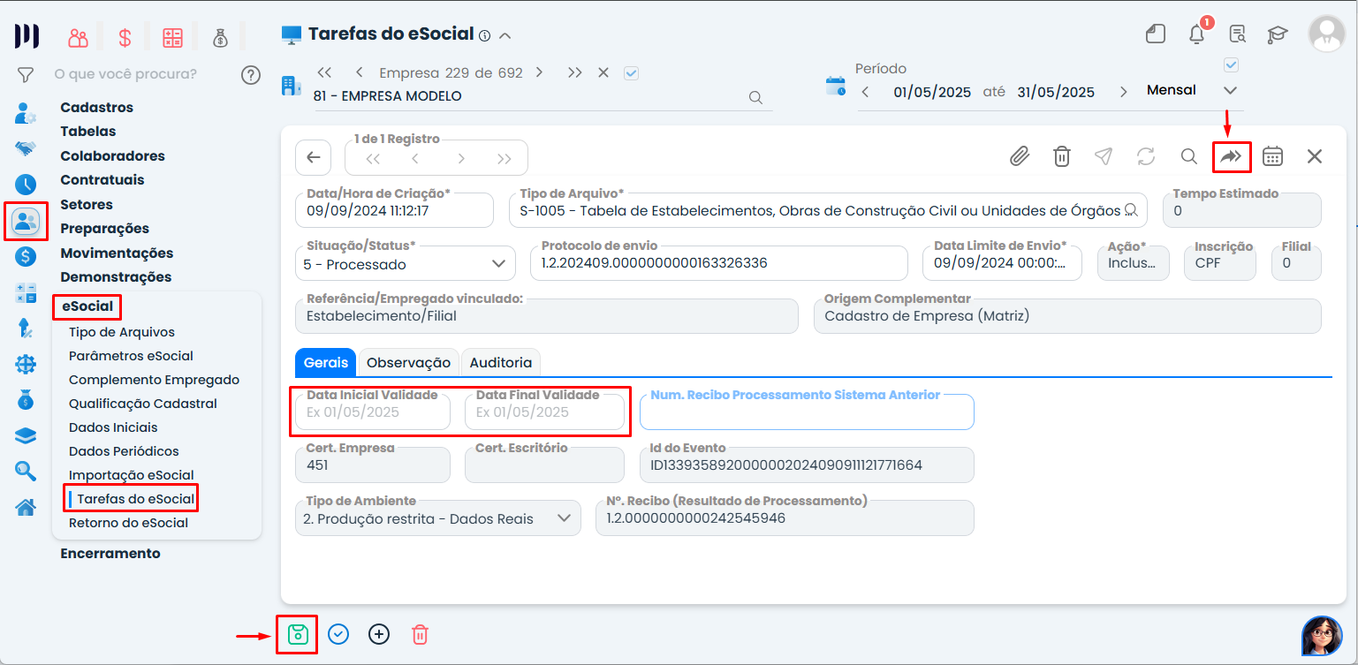Switch to the Auditoria tab
This screenshot has width=1358, height=665.
point(500,363)
